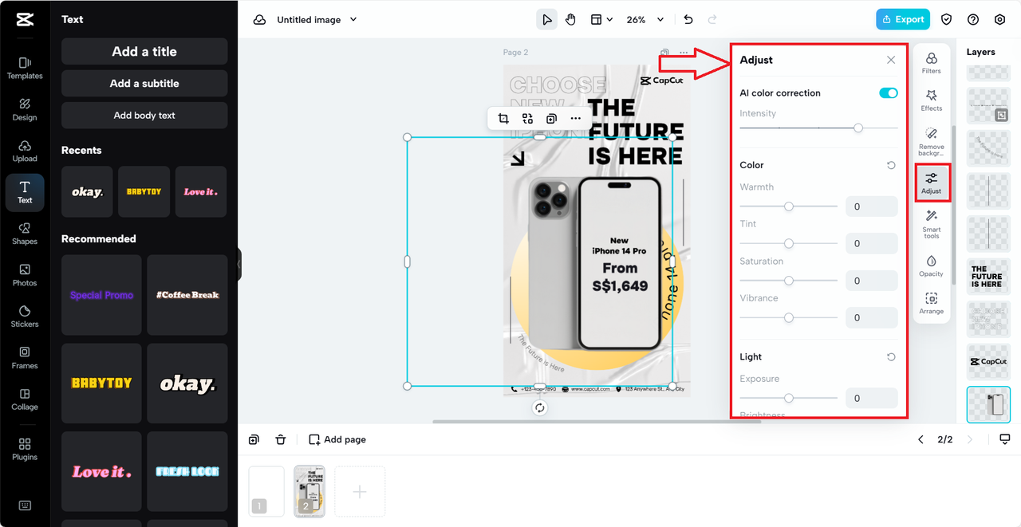
Task: Toggle AI color correction switch
Action: [x=888, y=93]
